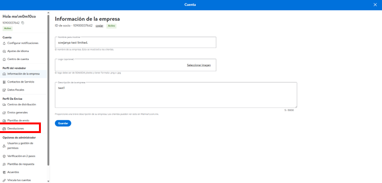Image resolution: width=382 pixels, height=183 pixels.
Task: Click the globe icon beside Ajustes de idioma
Action: pyautogui.click(x=4, y=51)
